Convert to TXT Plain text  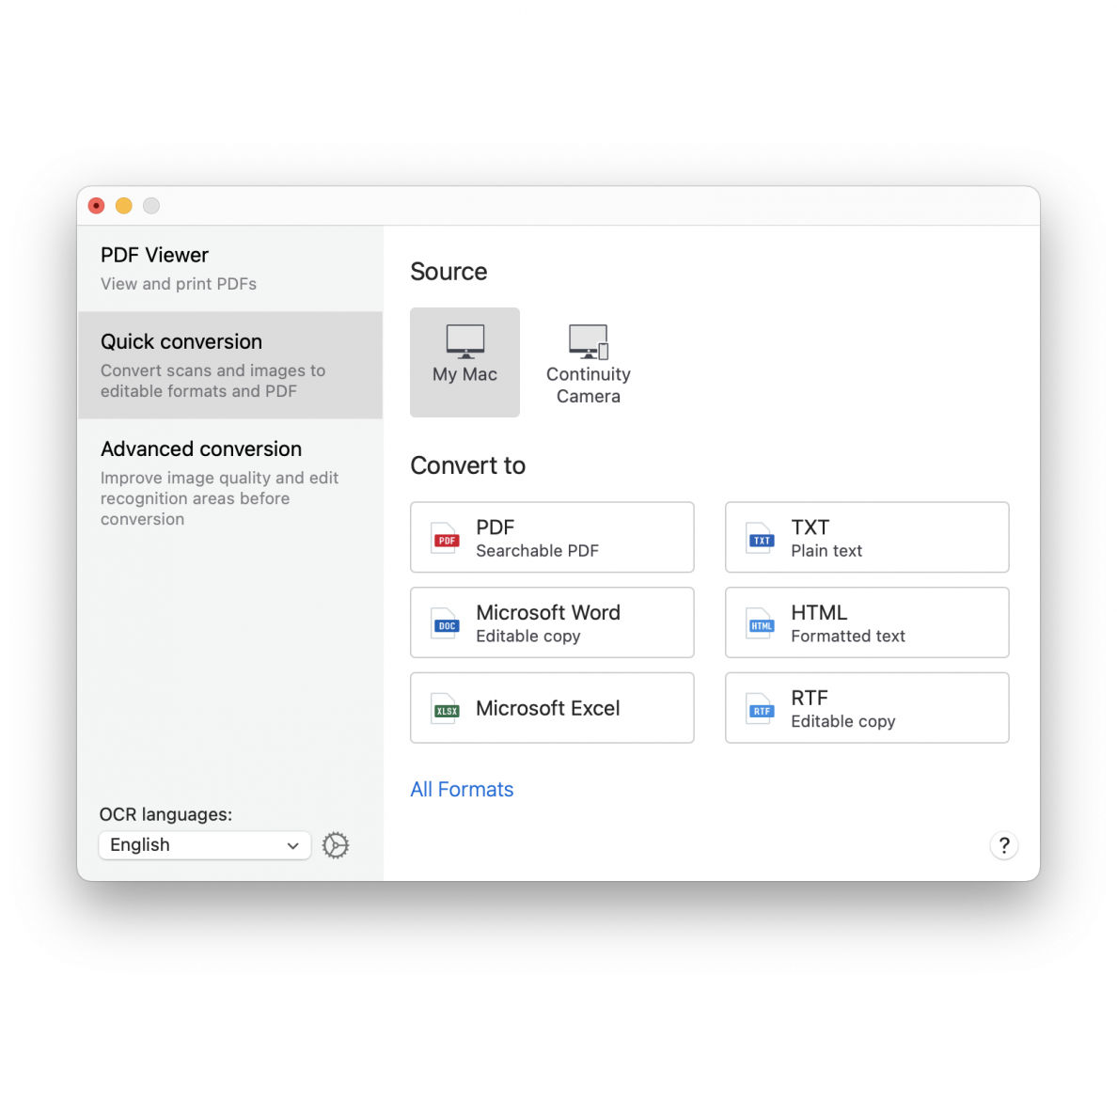[x=867, y=537]
